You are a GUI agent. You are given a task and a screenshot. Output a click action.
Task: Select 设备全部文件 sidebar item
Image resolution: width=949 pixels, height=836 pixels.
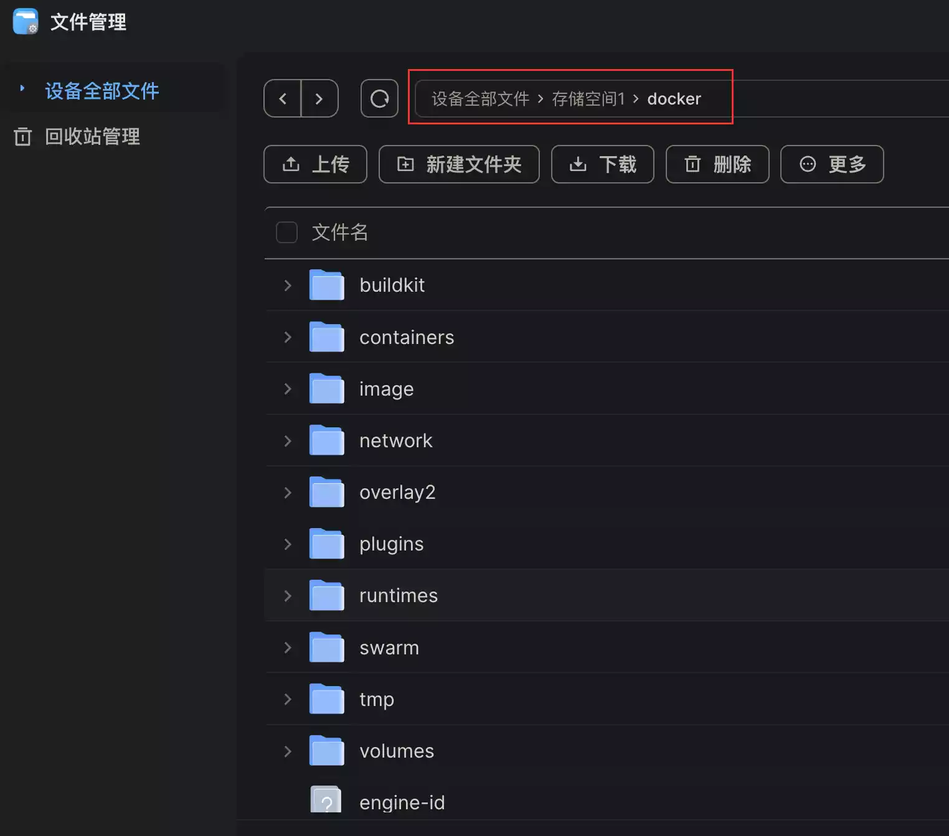102,91
